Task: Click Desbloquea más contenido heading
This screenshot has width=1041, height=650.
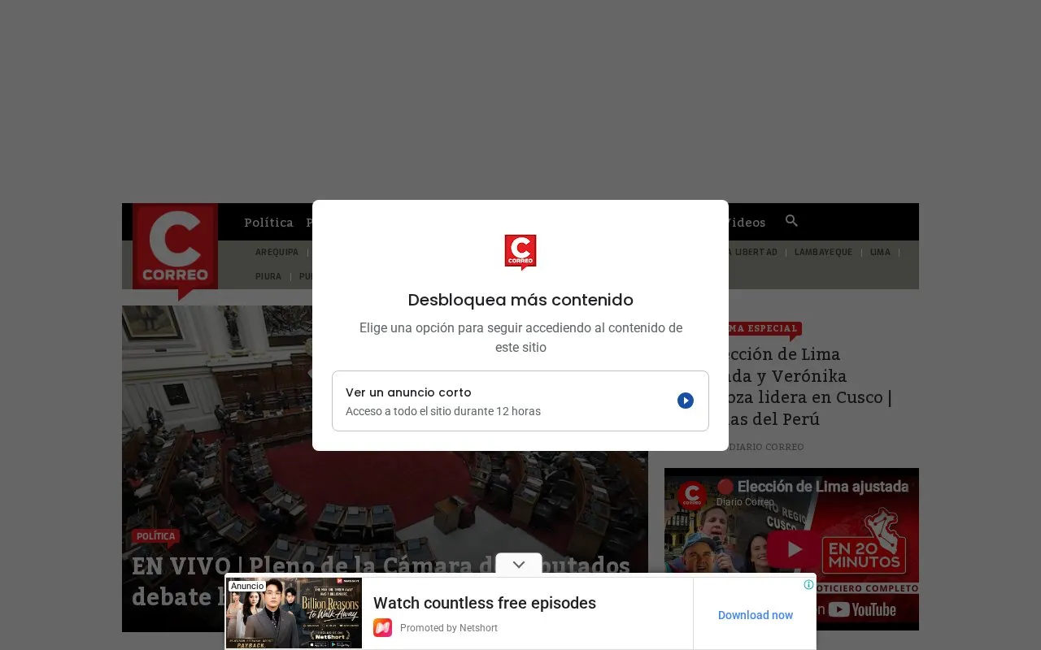Action: pyautogui.click(x=520, y=300)
